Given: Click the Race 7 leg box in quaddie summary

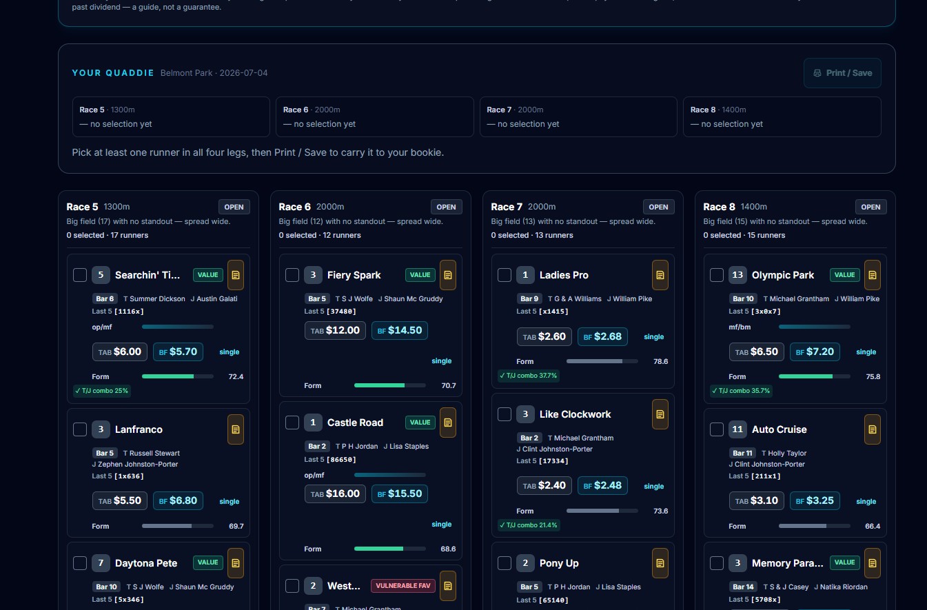Looking at the screenshot, I should (578, 116).
